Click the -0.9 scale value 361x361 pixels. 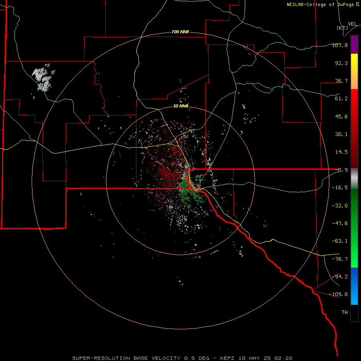pos(341,170)
